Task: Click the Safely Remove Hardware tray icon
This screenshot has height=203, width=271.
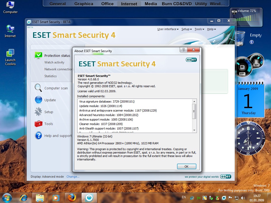Action: pyautogui.click(x=211, y=198)
